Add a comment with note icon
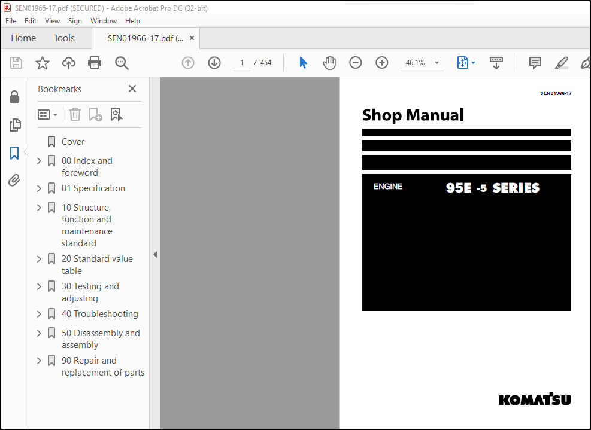Viewport: 591px width, 430px height. pos(535,63)
